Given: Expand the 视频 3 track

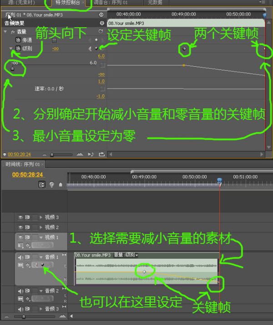Looking at the screenshot, I should click(x=41, y=217).
